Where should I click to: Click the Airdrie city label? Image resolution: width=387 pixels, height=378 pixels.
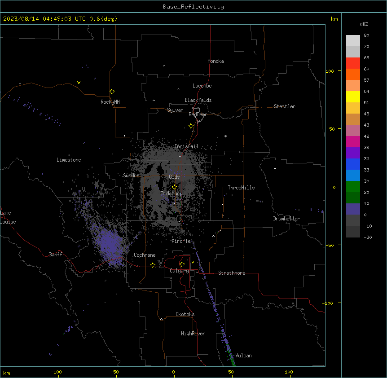pyautogui.click(x=181, y=241)
